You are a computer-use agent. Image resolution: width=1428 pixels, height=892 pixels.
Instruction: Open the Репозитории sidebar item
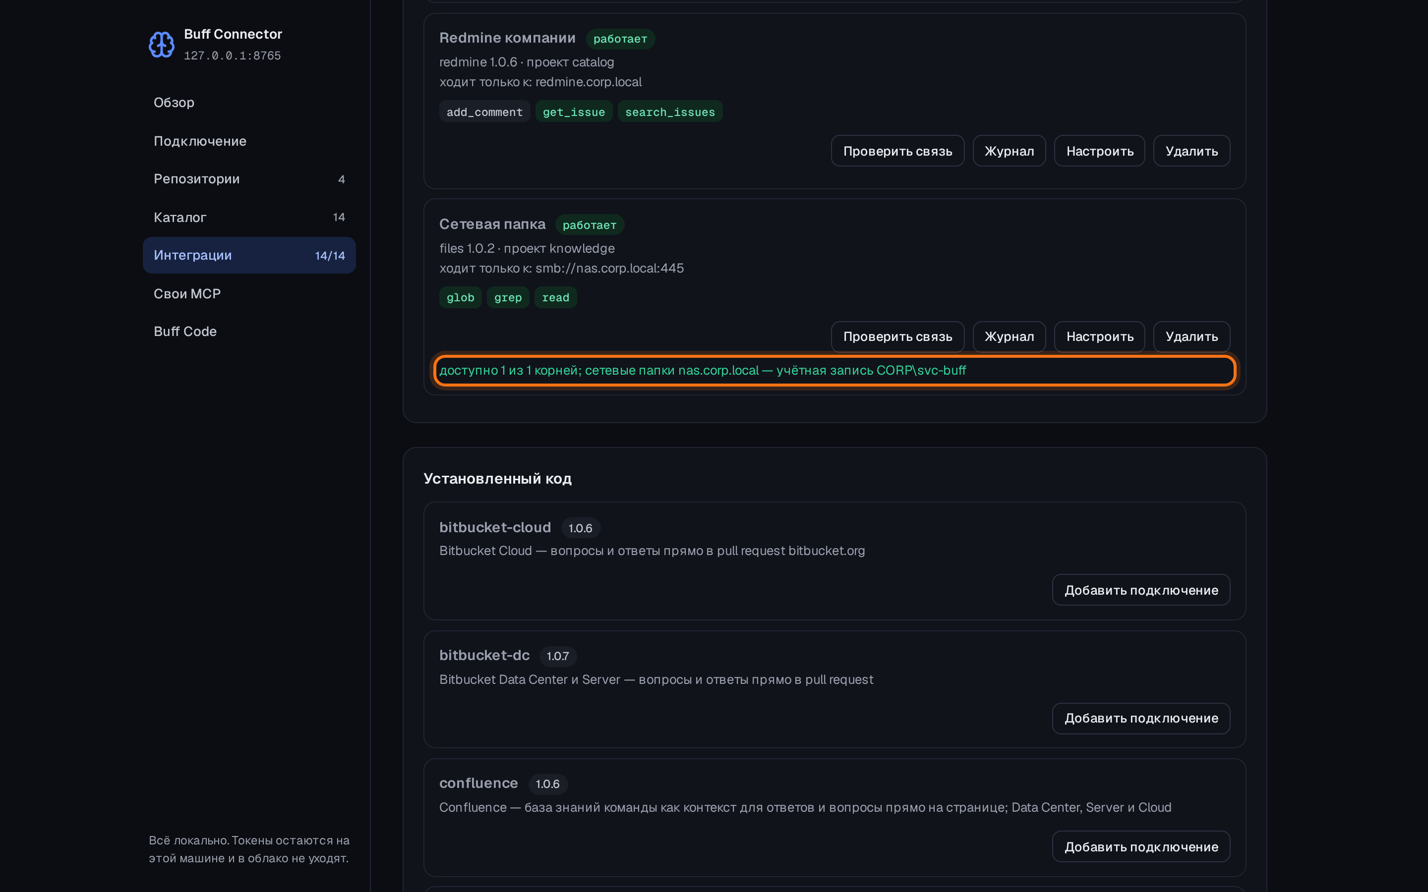click(x=249, y=179)
